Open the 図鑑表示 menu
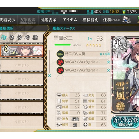139x139 pixels. [x=48, y=20]
